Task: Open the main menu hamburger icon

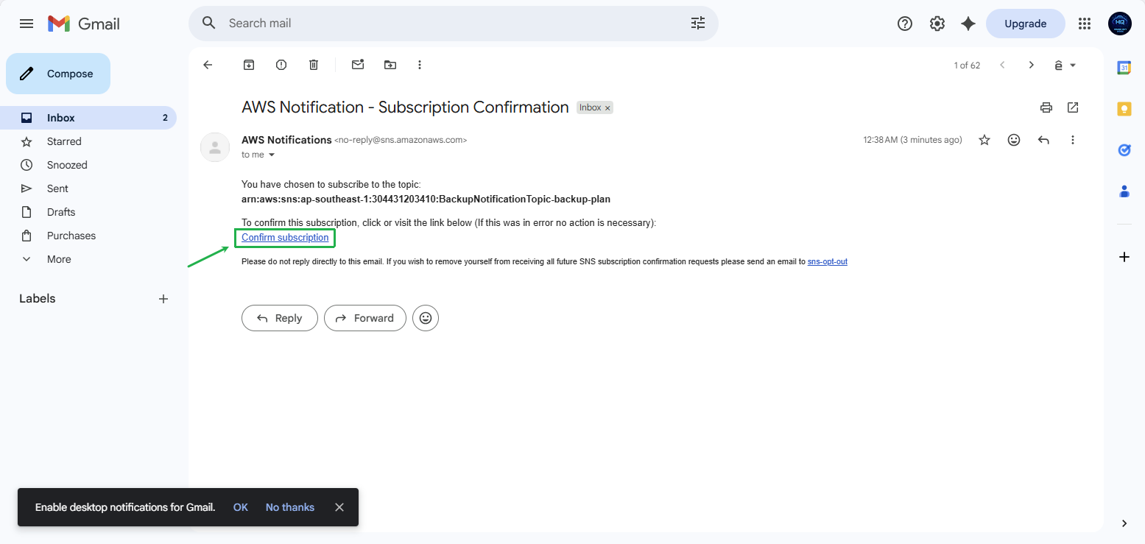Action: pyautogui.click(x=27, y=24)
